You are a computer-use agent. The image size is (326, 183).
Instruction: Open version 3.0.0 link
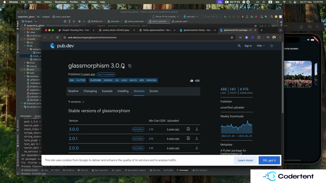point(74,129)
